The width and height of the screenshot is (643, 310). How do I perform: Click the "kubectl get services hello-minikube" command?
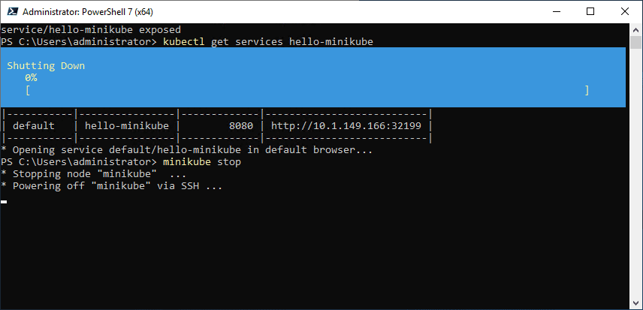click(x=268, y=41)
